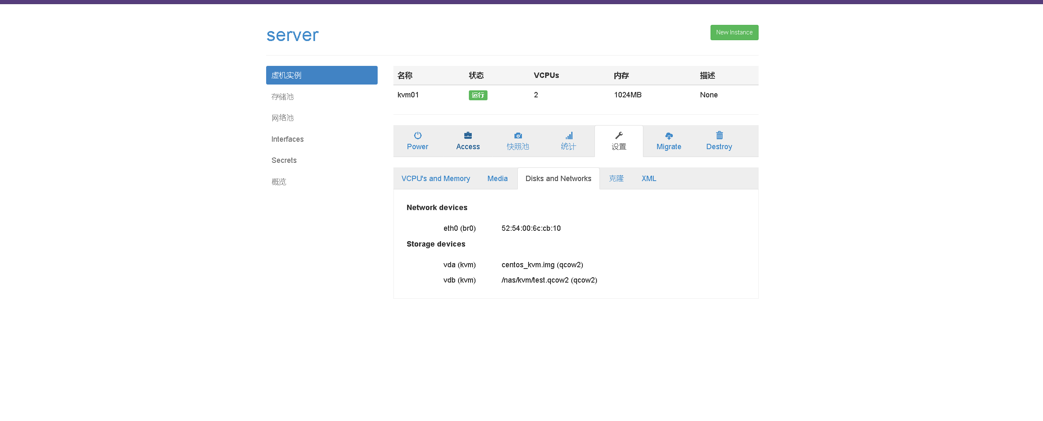Open the 克隆 tab

(x=616, y=179)
